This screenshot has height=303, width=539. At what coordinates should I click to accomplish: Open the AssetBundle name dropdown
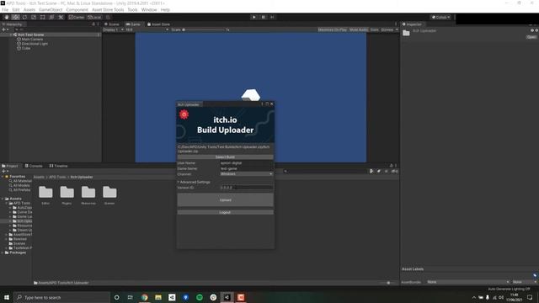468,282
